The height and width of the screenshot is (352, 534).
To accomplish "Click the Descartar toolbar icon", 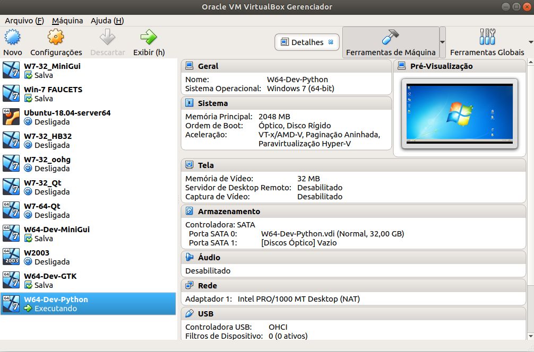I will (108, 38).
